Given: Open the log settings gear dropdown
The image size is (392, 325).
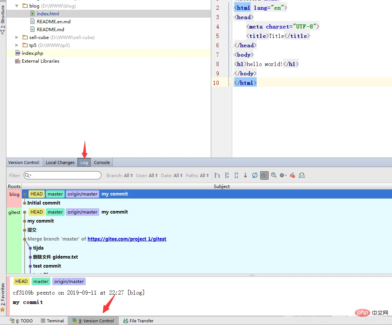Looking at the screenshot, I should (x=283, y=175).
